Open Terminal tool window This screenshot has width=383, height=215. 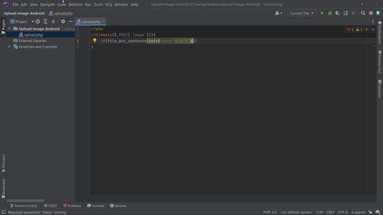tap(96, 205)
